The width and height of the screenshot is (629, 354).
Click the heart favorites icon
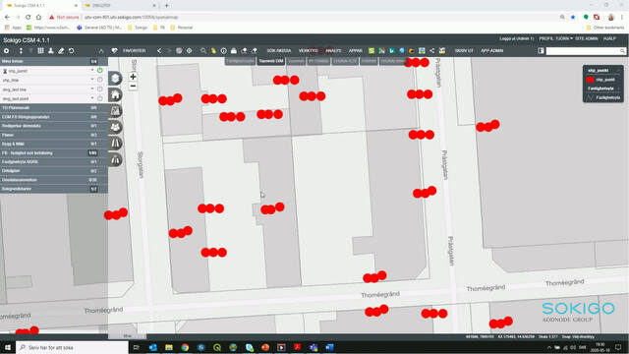(114, 51)
